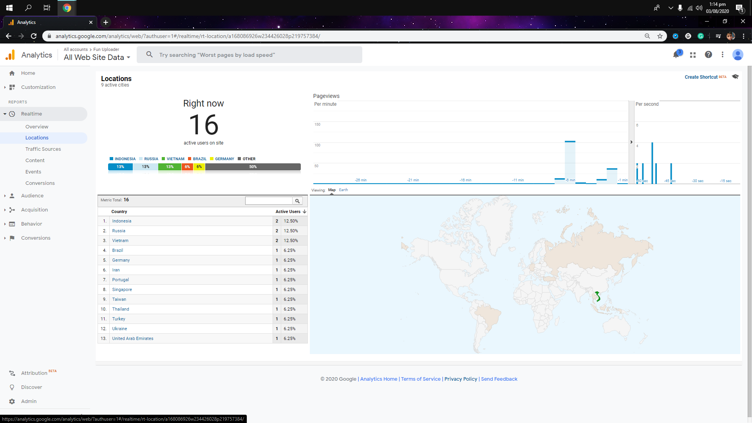Click the Send Feedback link
Screen dimensions: 752x423
coord(499,379)
